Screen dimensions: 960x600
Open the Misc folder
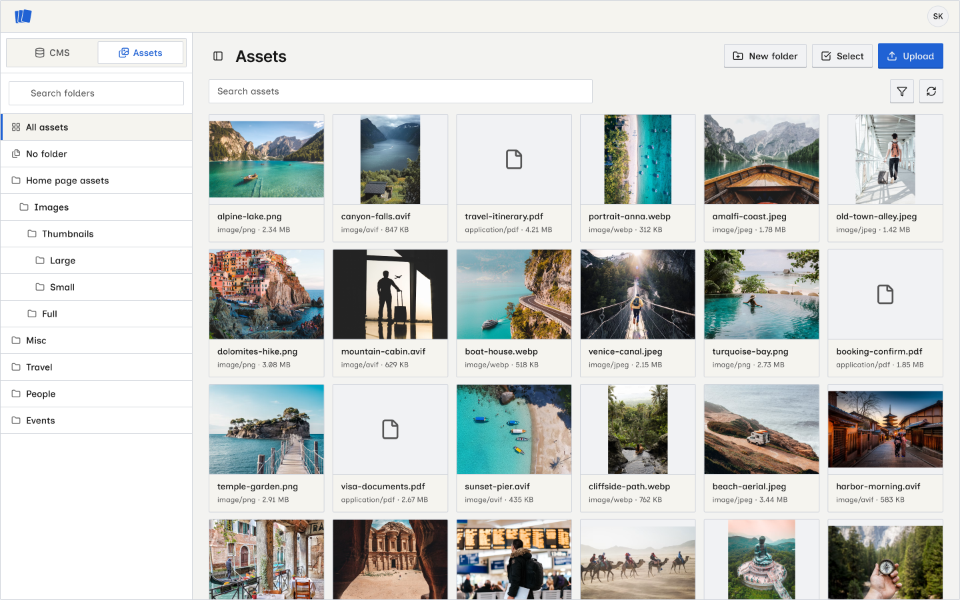pyautogui.click(x=97, y=340)
